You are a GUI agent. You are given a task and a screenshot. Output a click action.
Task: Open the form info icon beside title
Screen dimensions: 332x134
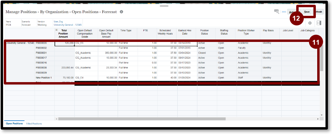tap(121, 12)
